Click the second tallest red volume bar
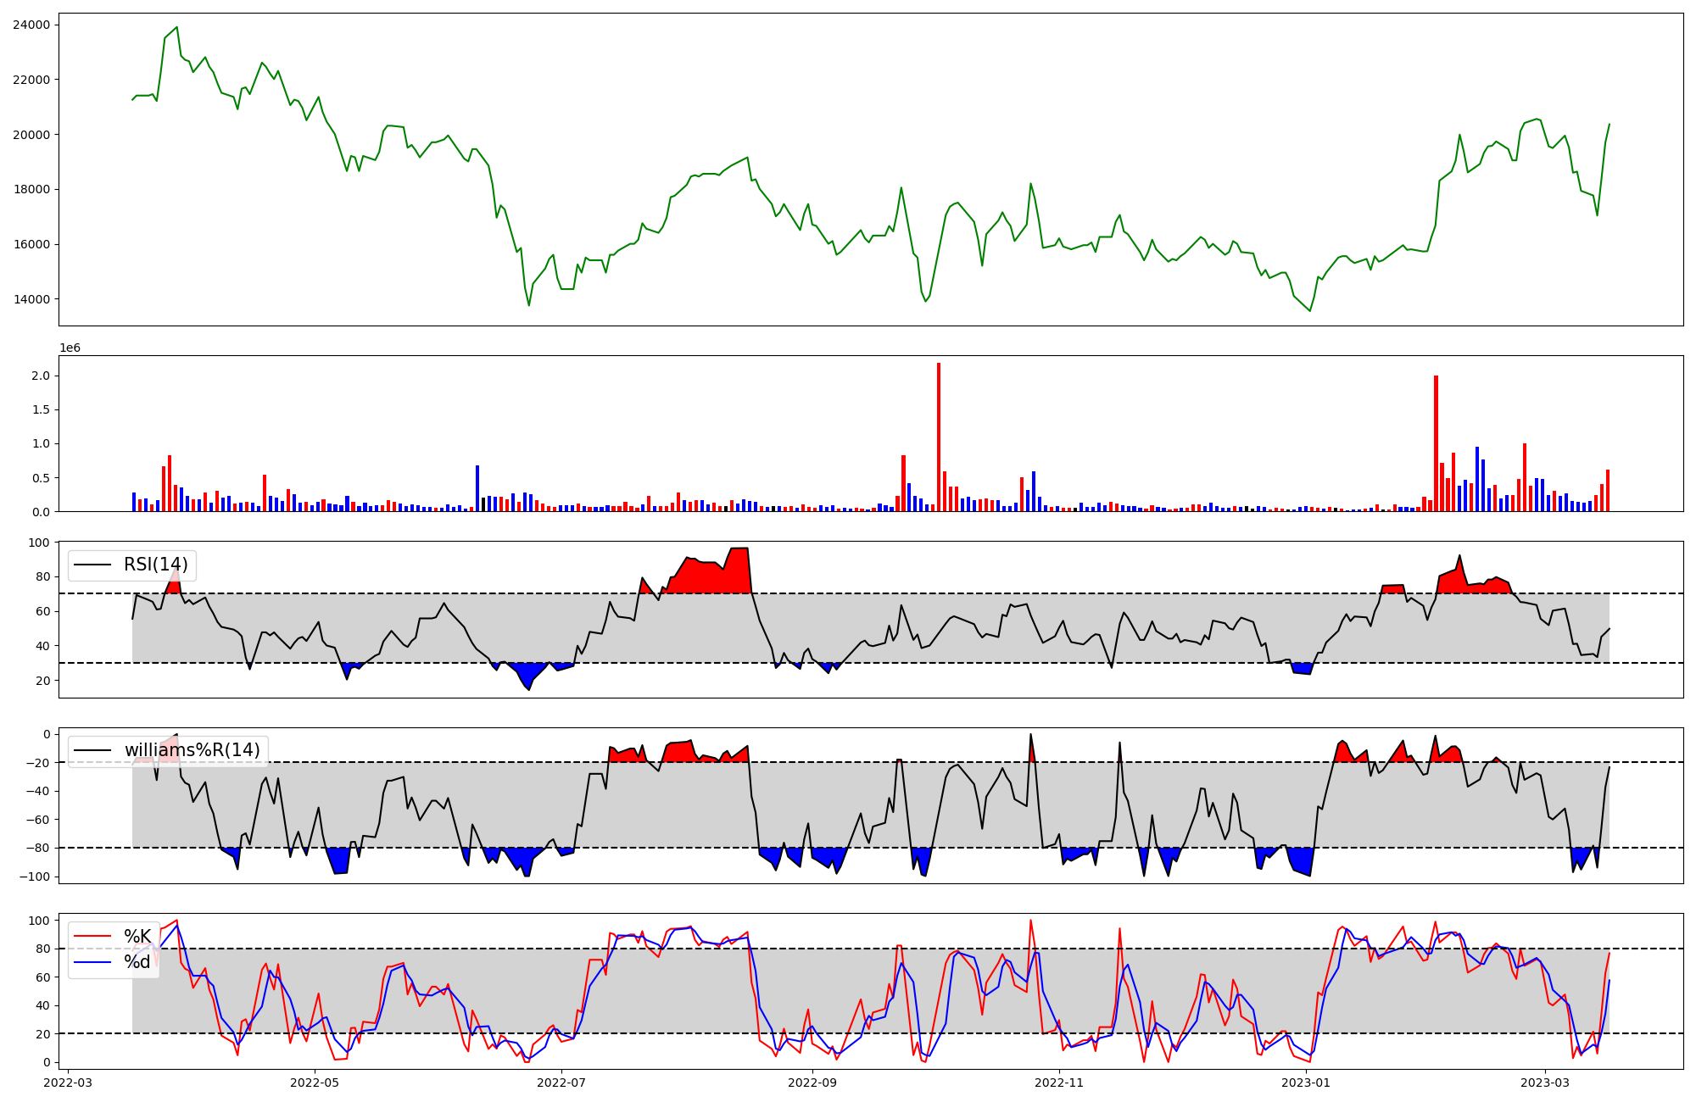The width and height of the screenshot is (1696, 1102). click(1436, 443)
